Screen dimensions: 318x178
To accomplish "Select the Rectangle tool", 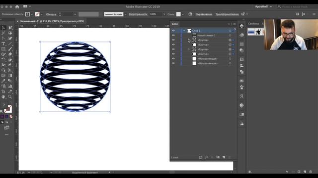I will point(3,49).
